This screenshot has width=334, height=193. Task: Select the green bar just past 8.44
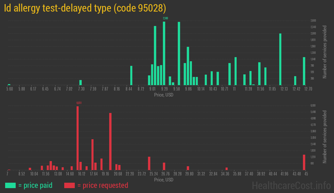click(x=131, y=75)
